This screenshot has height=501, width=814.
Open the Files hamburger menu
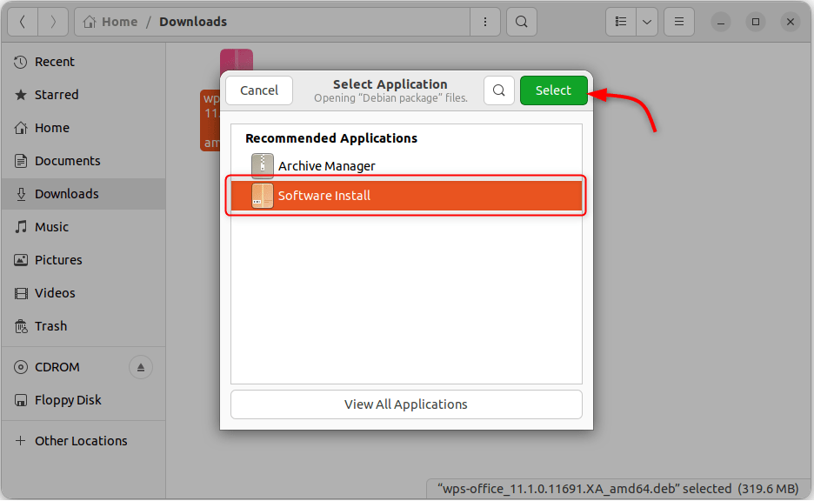point(679,22)
